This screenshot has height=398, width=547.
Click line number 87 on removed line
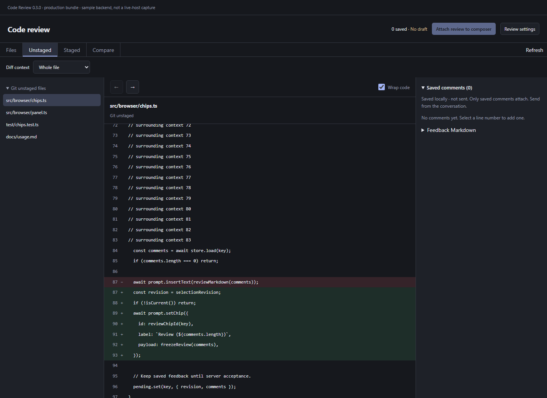tap(115, 282)
